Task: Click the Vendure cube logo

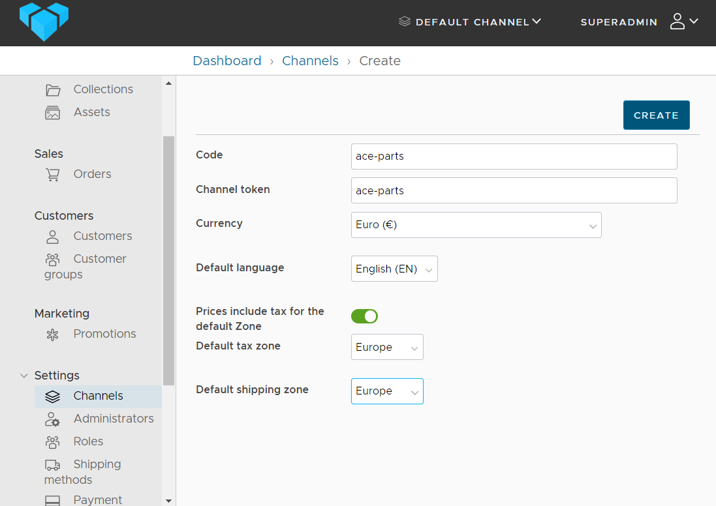Action: 44,21
